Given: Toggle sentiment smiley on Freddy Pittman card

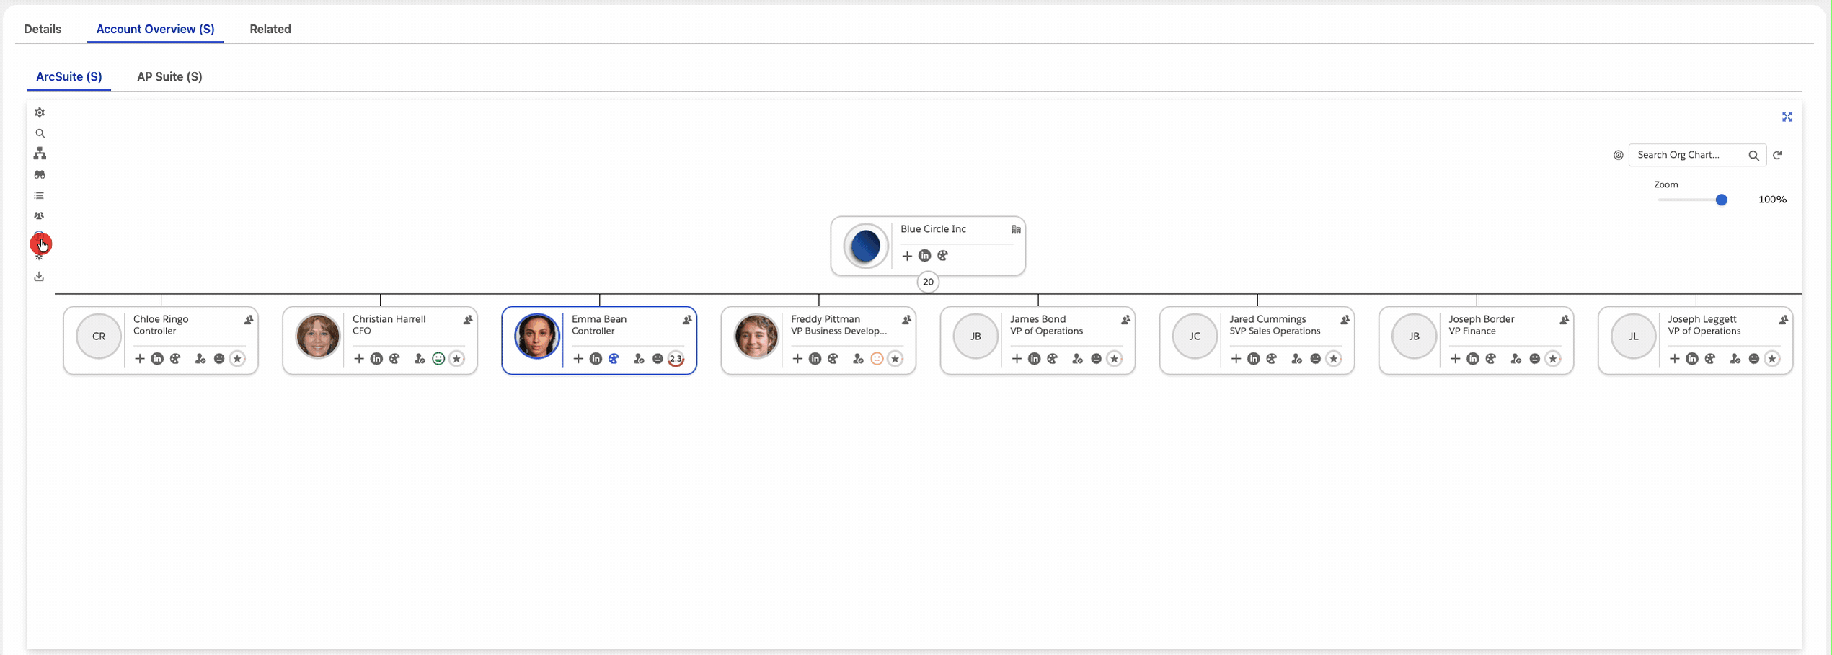Looking at the screenshot, I should click(x=877, y=359).
